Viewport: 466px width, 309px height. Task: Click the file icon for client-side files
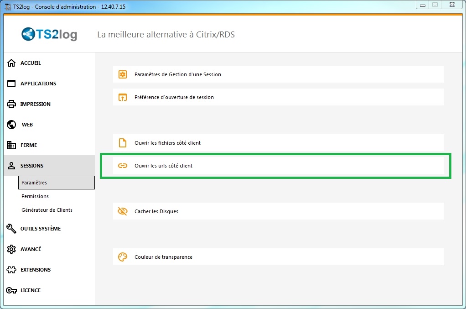tap(123, 143)
